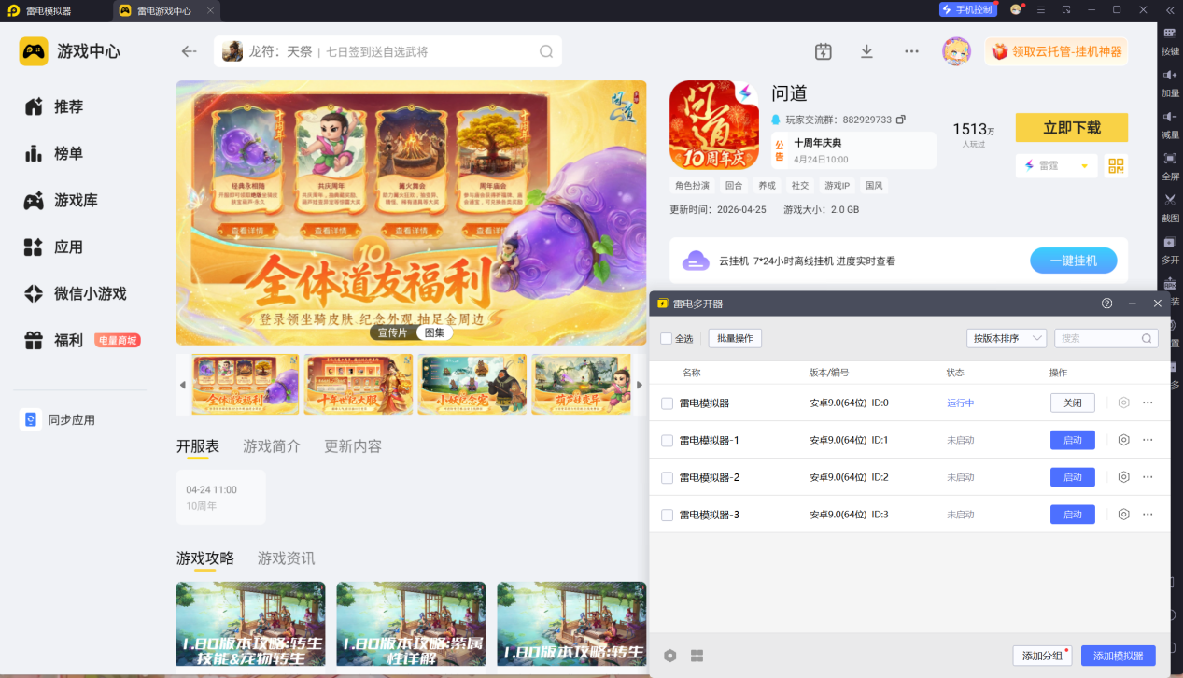Click the 关闭 button for the running emulator
Viewport: 1183px width, 678px height.
click(x=1073, y=403)
